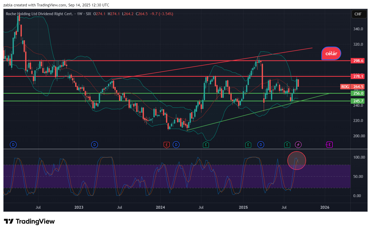Click the 2024 time axis label

point(160,207)
